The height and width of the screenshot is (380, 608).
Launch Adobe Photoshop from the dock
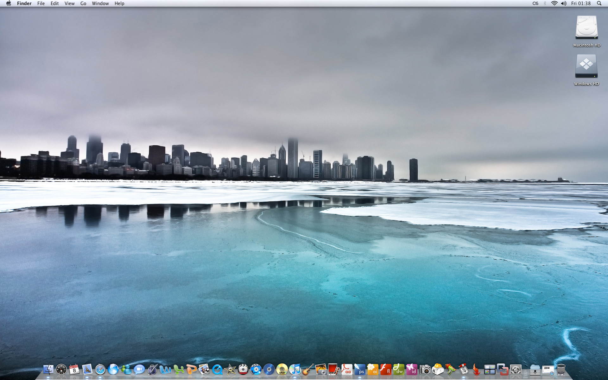point(360,369)
